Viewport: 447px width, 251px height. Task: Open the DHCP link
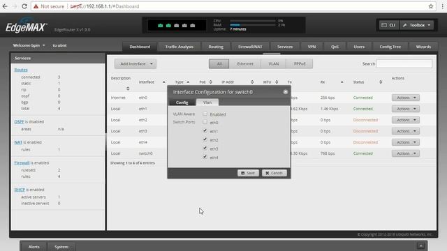20,190
